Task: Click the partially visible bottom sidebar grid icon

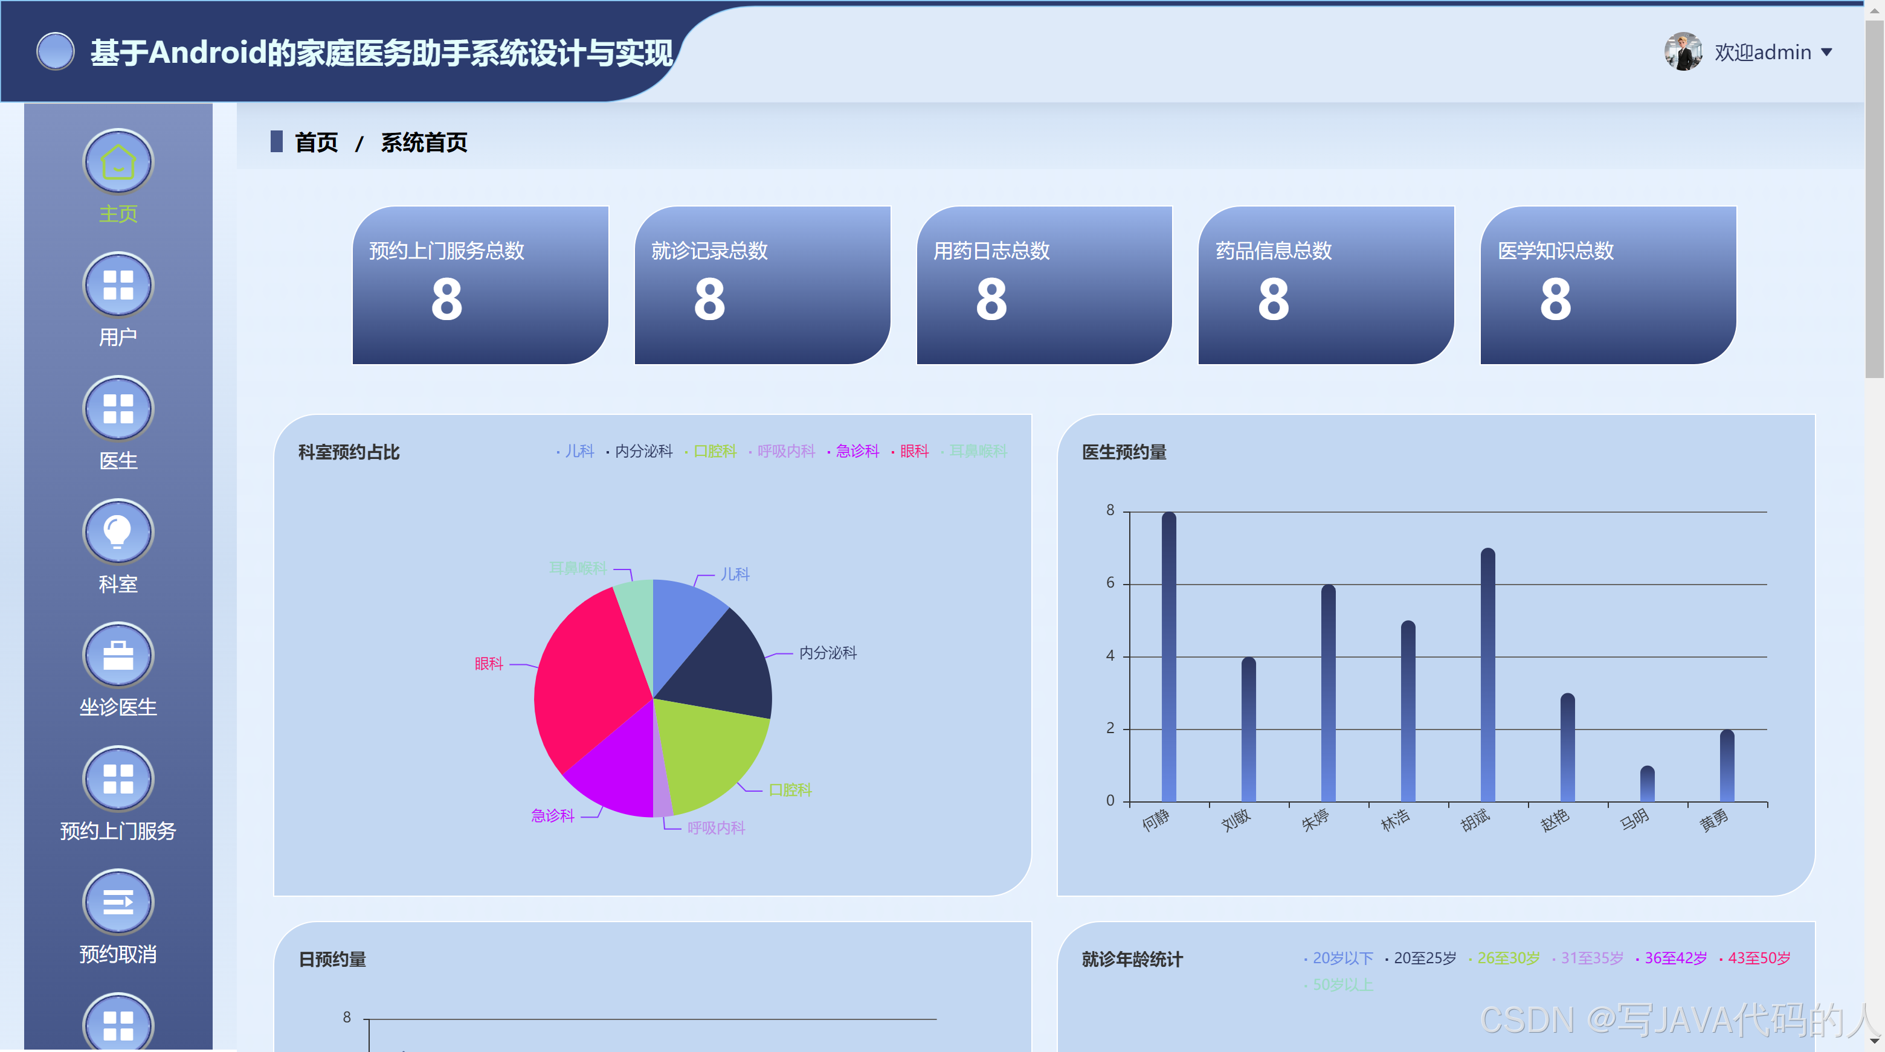Action: point(118,1022)
